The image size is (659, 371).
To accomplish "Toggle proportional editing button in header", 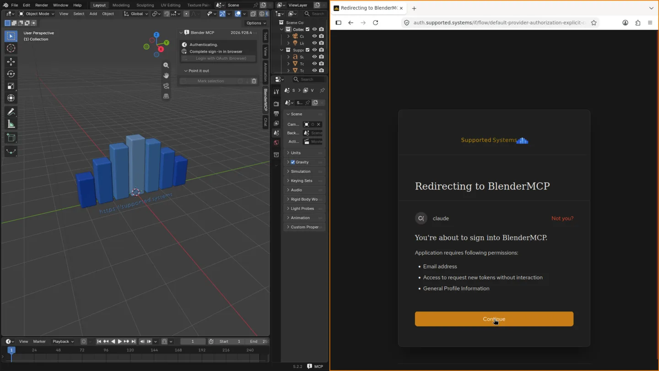I will click(x=186, y=14).
